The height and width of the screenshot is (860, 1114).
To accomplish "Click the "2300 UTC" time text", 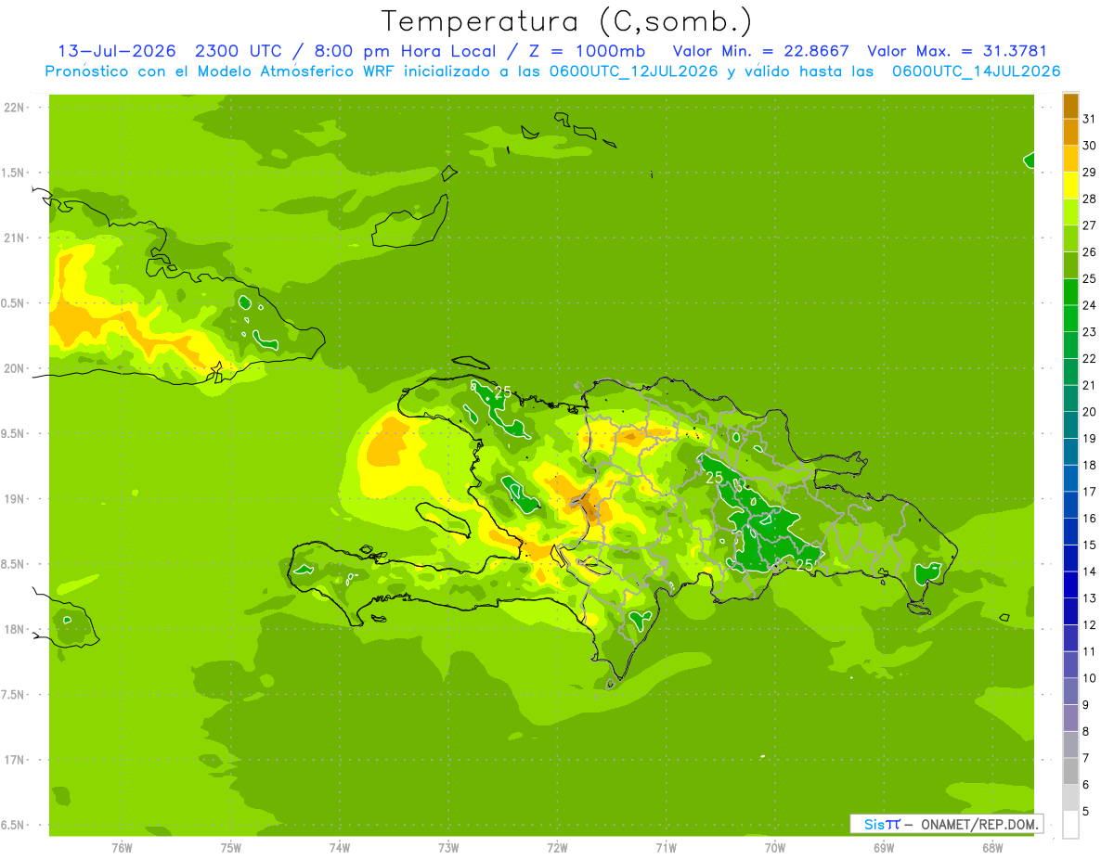I will pos(238,51).
